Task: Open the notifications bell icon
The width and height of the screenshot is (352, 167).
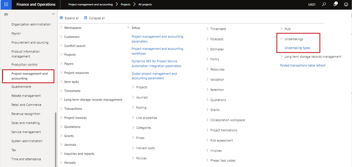Action: click(335, 4)
